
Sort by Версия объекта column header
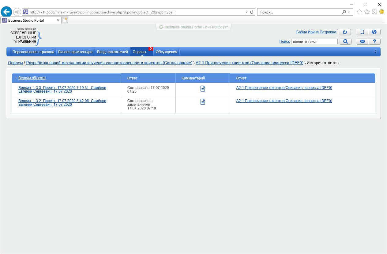pos(32,78)
